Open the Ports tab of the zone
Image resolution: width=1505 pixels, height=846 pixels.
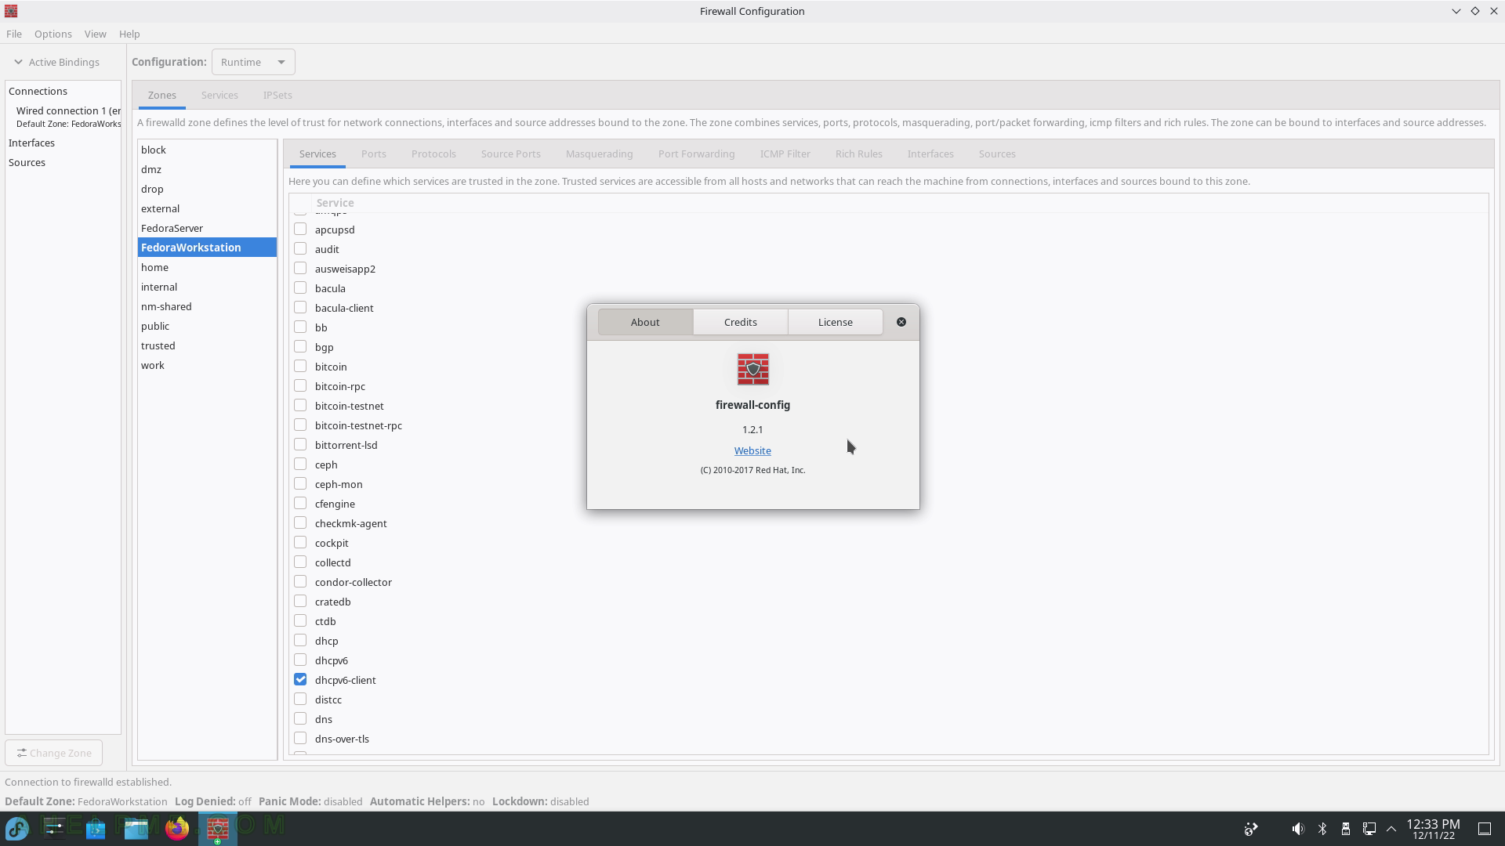[373, 154]
